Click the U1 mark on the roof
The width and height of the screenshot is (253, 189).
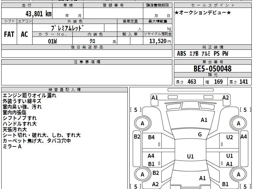(x=190, y=156)
